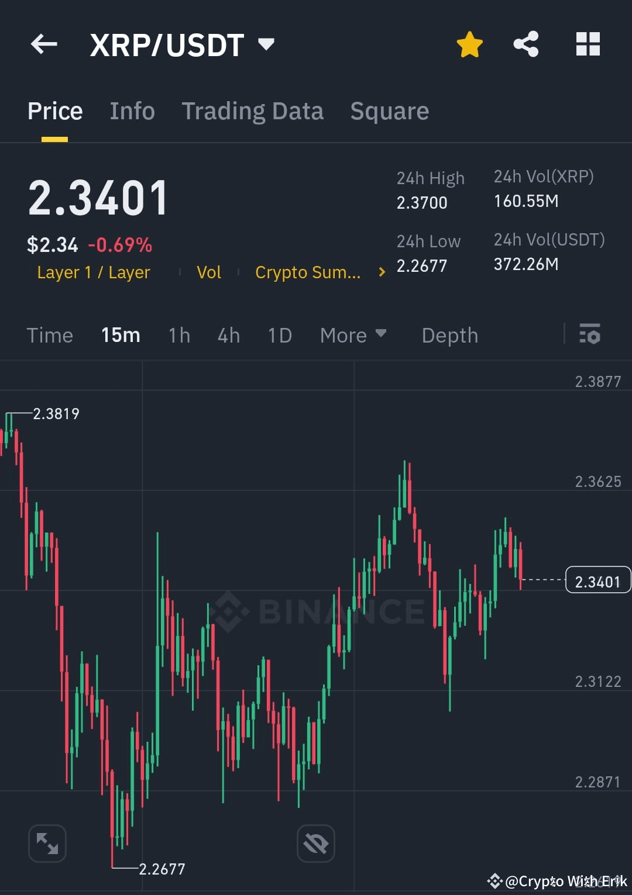Switch chart to Depth view

tap(449, 335)
